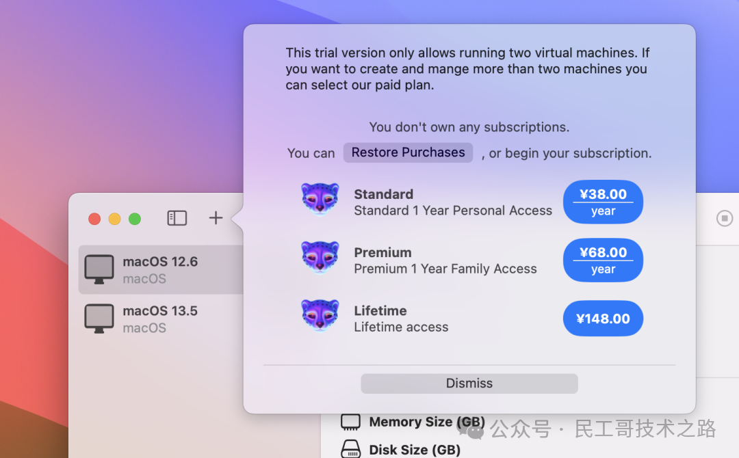
Task: Buy Standard plan for ¥38.00 per year
Action: pos(603,202)
